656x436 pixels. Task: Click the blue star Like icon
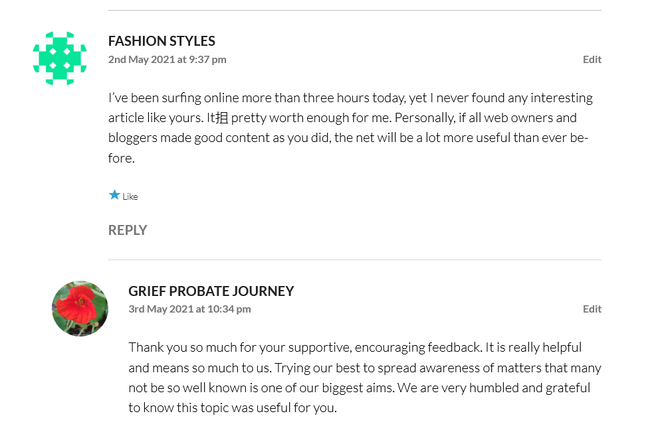(x=114, y=195)
